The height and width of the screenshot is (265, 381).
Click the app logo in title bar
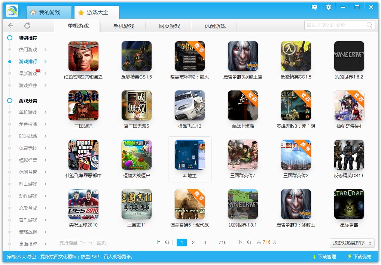pos(12,11)
